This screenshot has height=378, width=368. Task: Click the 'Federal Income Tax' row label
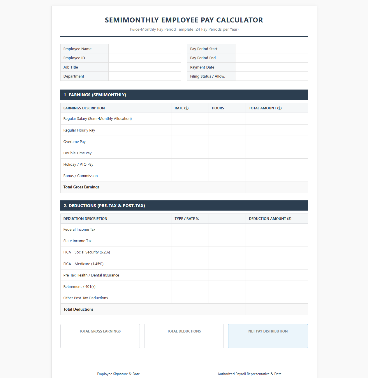pos(79,230)
